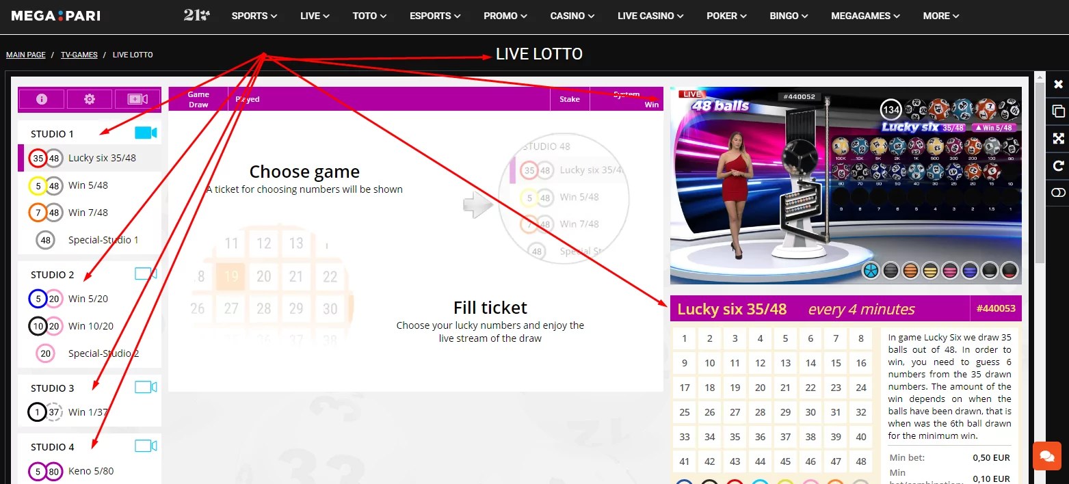Click the 21+ age restriction icon

[x=197, y=15]
